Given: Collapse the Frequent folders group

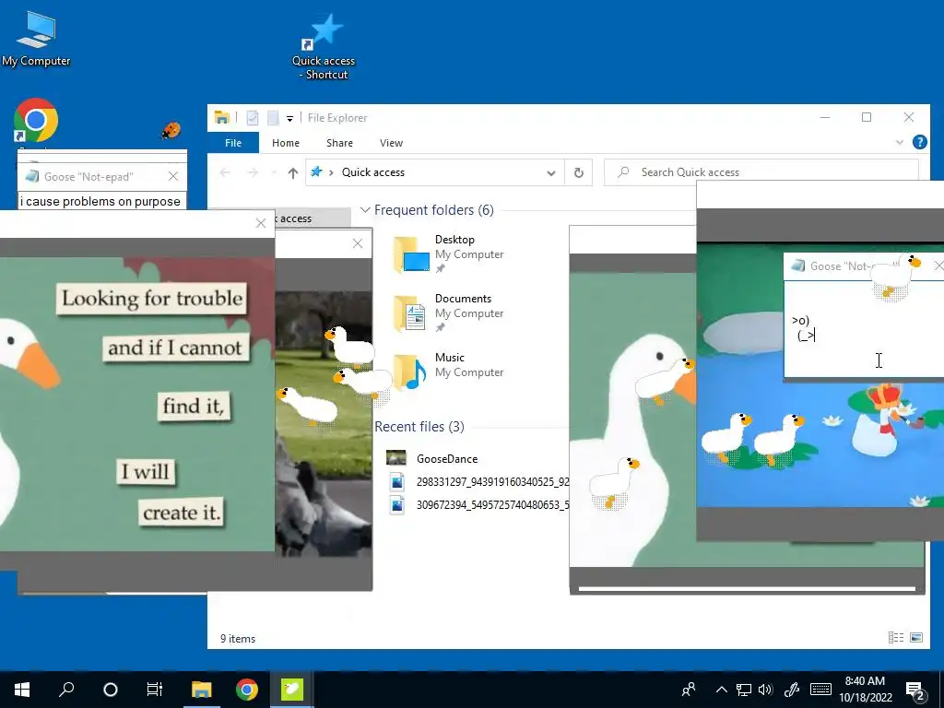Looking at the screenshot, I should [x=365, y=210].
